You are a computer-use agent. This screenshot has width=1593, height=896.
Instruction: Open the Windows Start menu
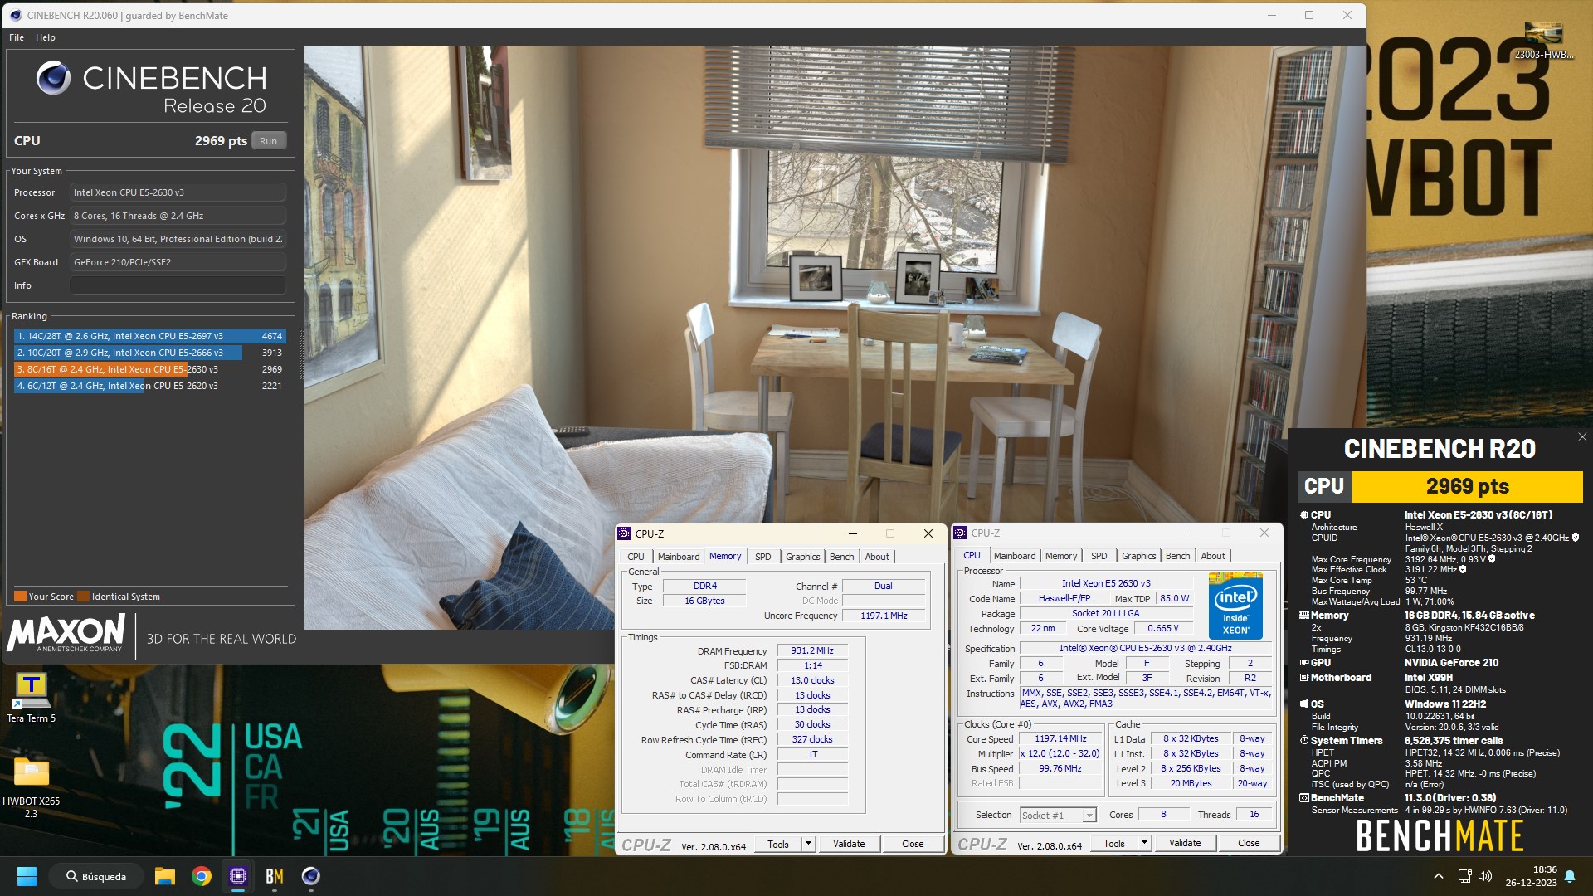pos(27,876)
